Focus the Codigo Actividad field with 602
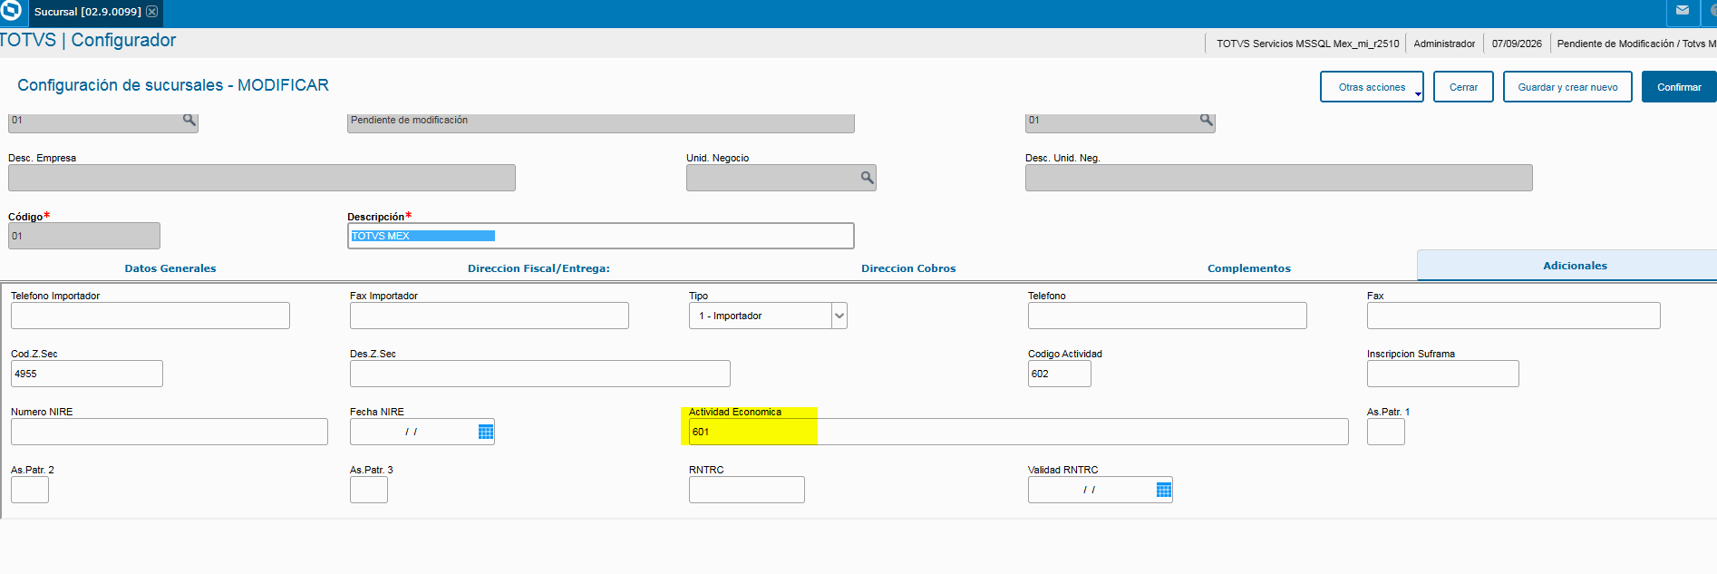This screenshot has width=1717, height=574. point(1059,374)
